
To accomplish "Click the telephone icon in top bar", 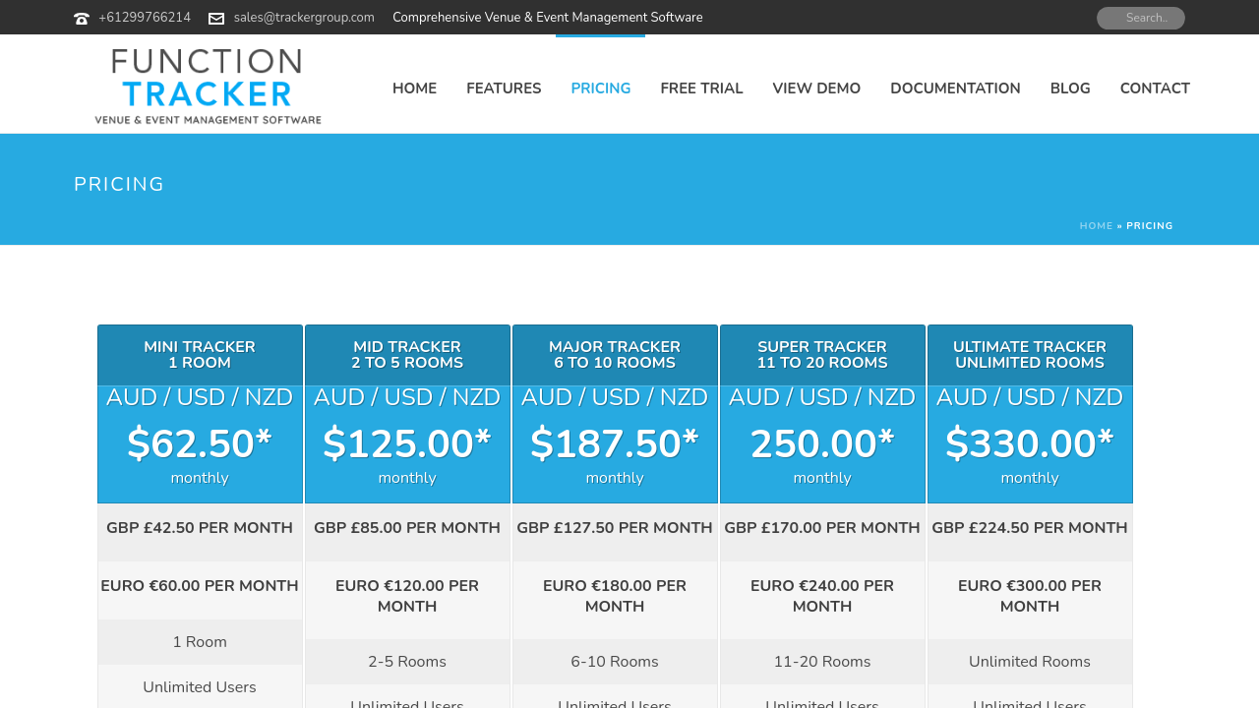I will (82, 18).
